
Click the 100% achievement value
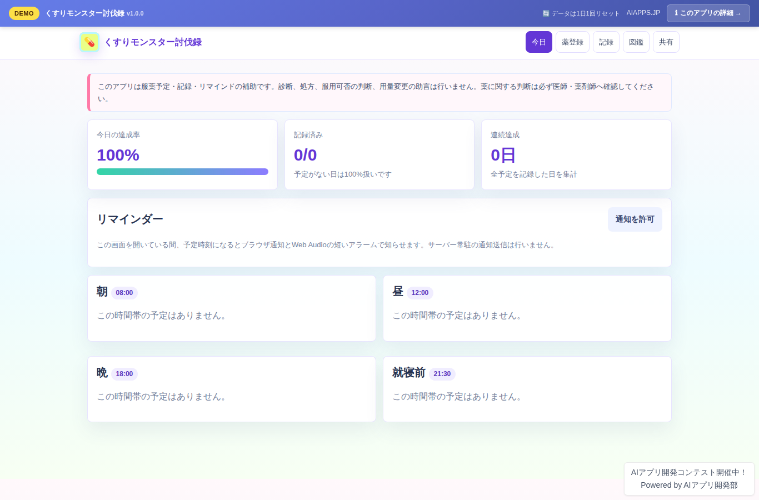point(118,155)
